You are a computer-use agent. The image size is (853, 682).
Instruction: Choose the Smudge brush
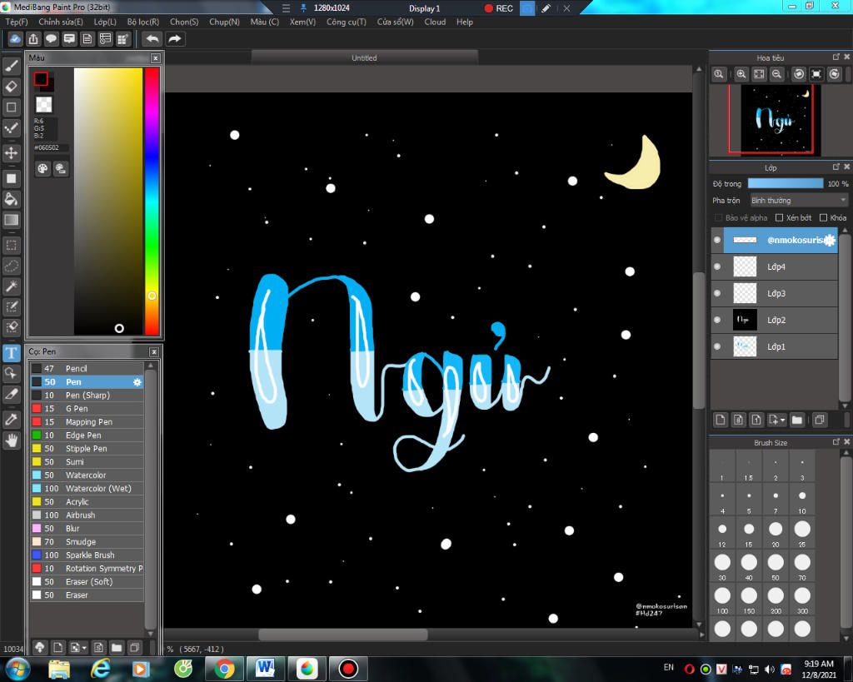click(x=87, y=541)
